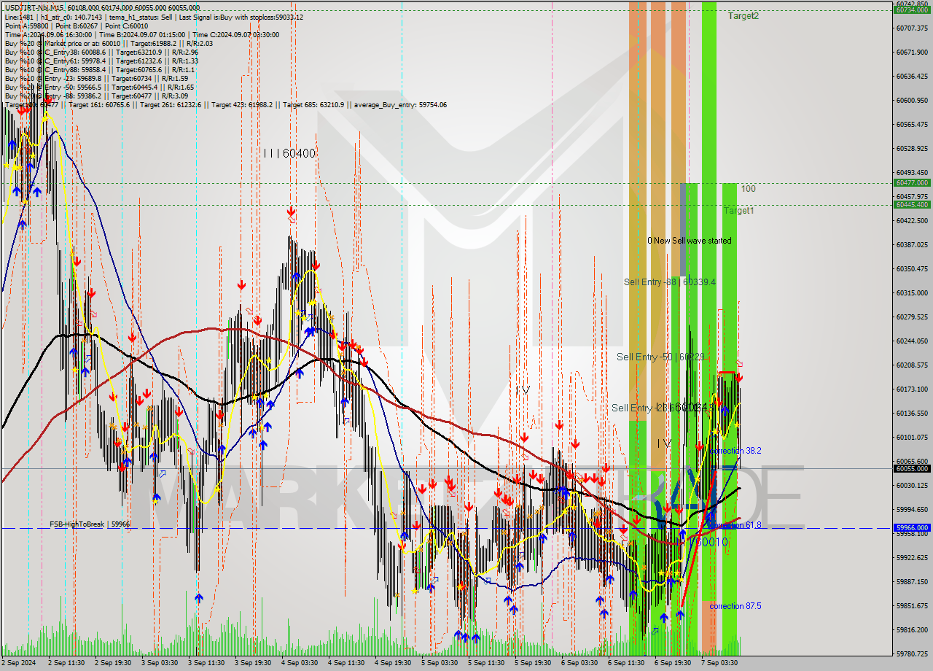This screenshot has width=933, height=671.
Task: Click the 60528.925 price axis label
Action: pos(913,148)
